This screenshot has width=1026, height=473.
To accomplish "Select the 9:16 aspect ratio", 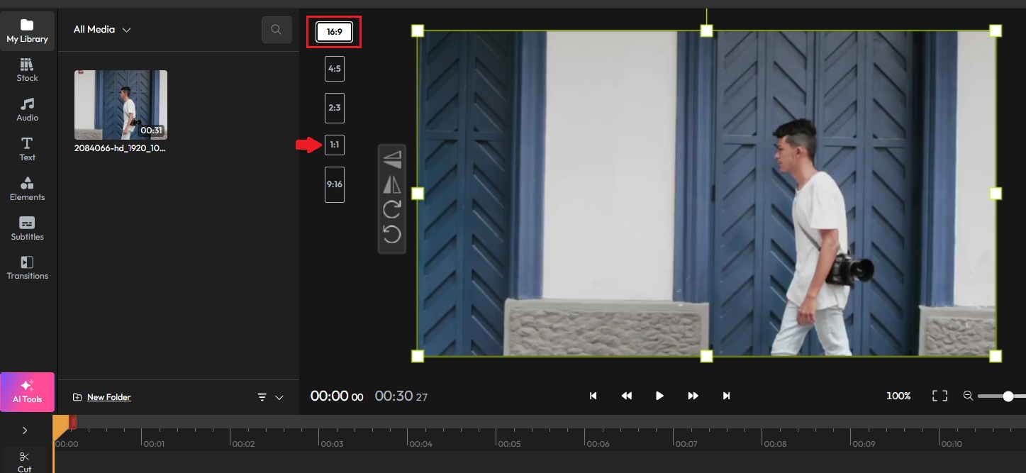I will coord(334,184).
